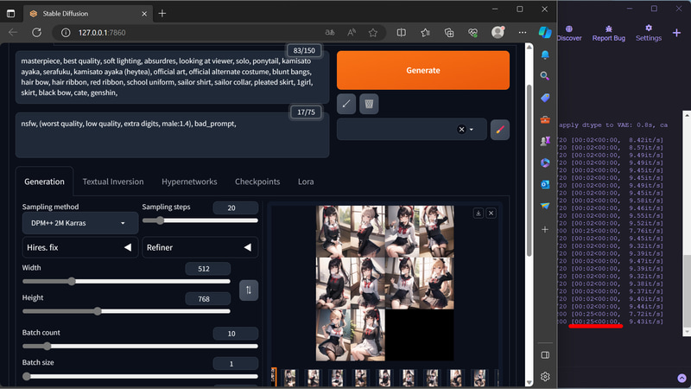Adjust the Sampling steps slider
Image resolution: width=691 pixels, height=389 pixels.
tap(200, 220)
